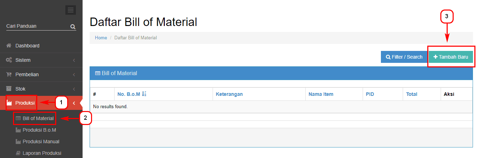The image size is (480, 158).
Task: Click the search magnifier icon in sidebar
Action: 73,27
